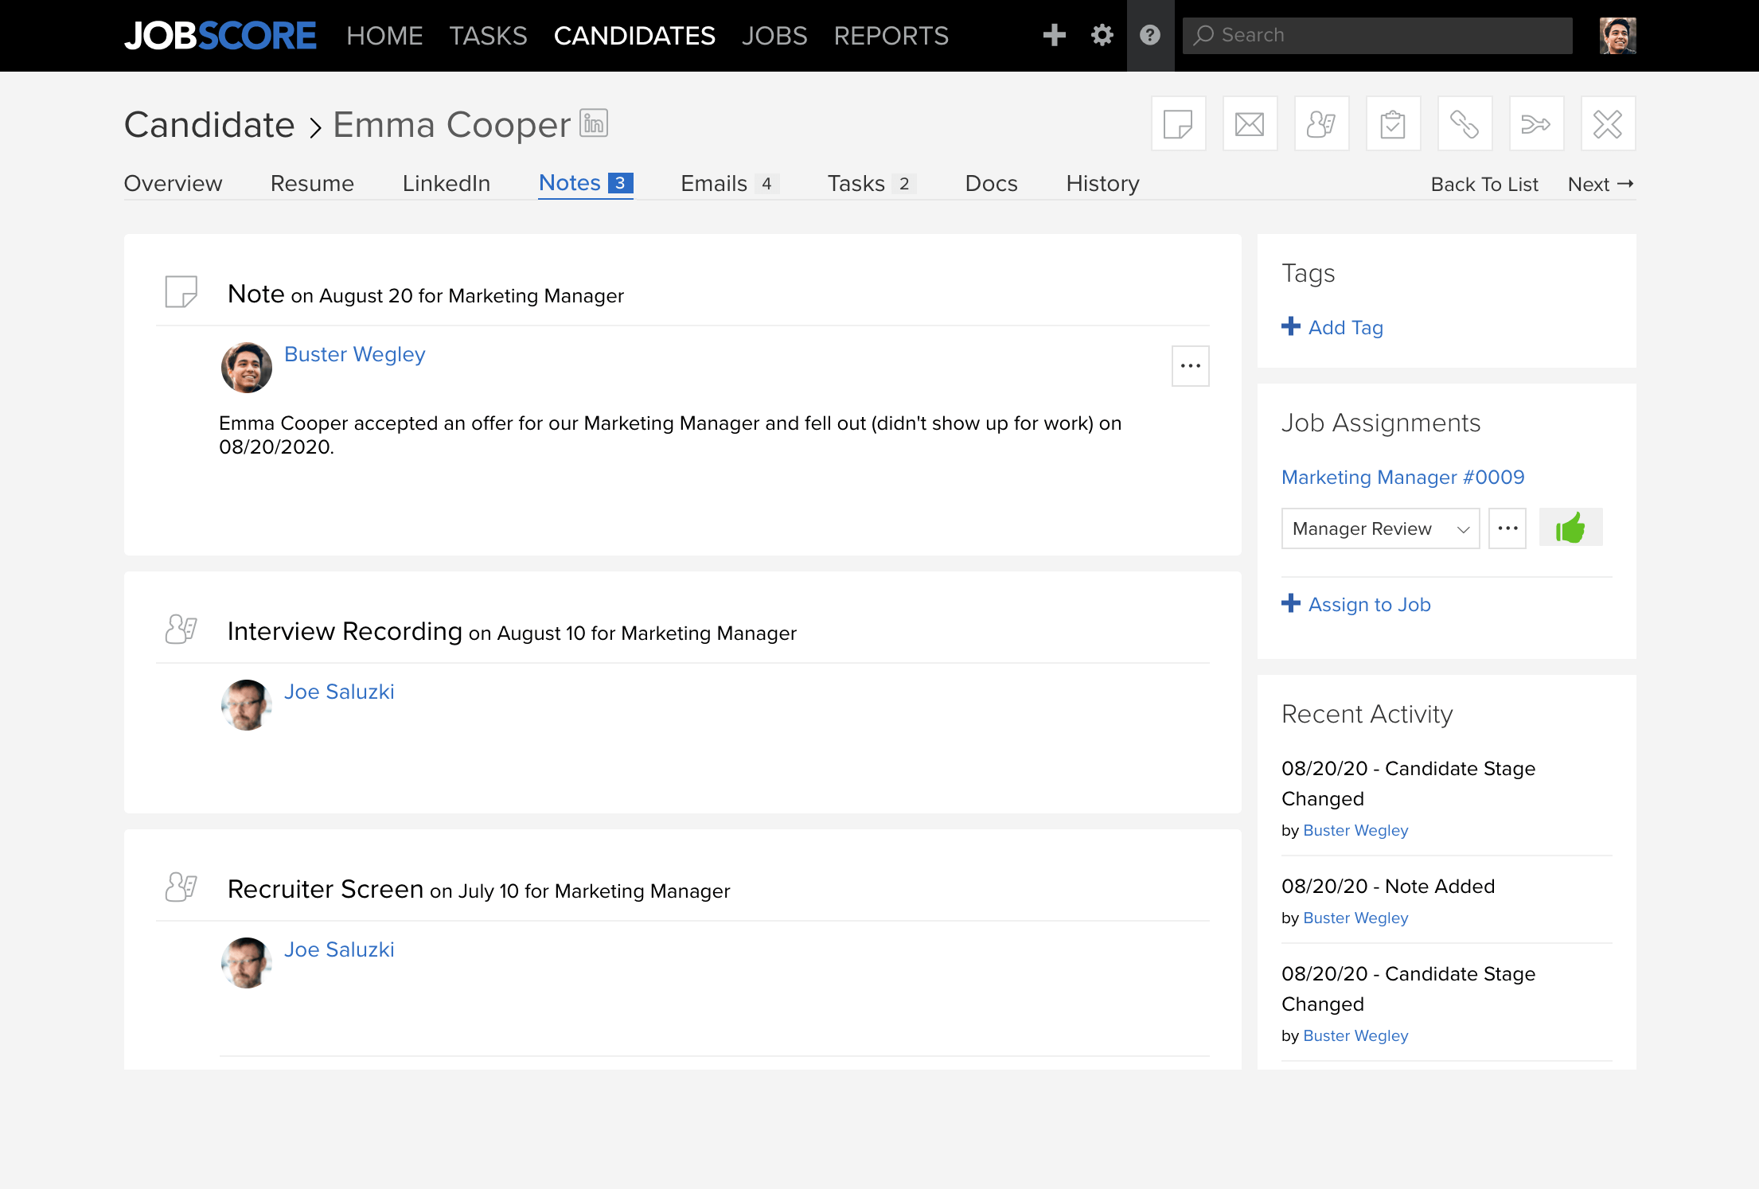Open CANDIDATES in main navigation
1759x1189 pixels.
click(x=634, y=36)
